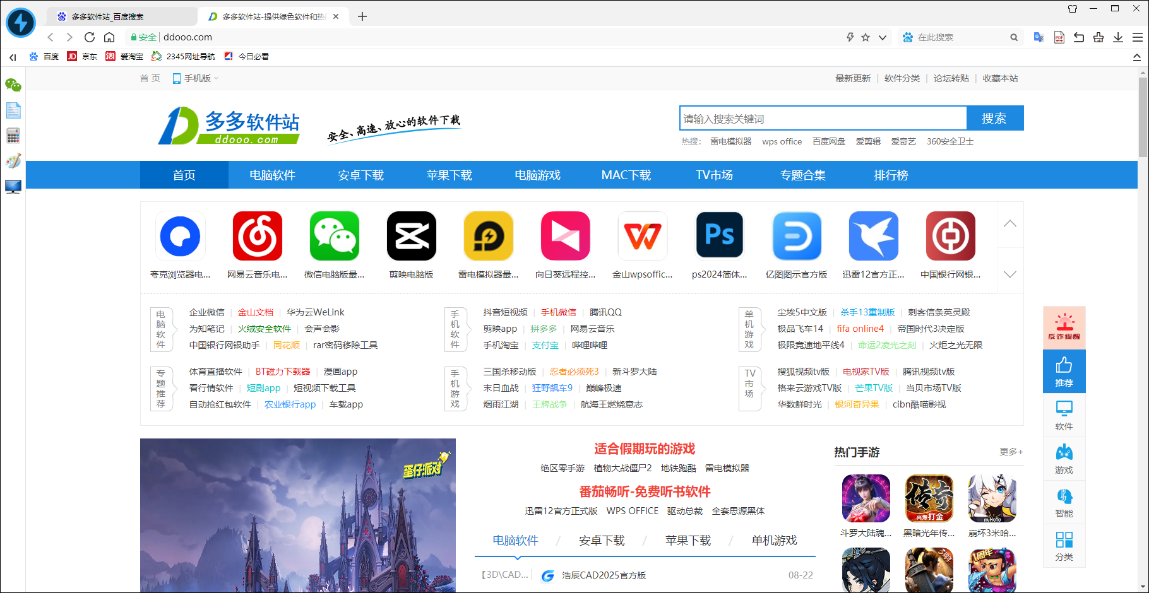Open the translate icon in the toolbar
This screenshot has height=593, width=1149.
[1039, 37]
